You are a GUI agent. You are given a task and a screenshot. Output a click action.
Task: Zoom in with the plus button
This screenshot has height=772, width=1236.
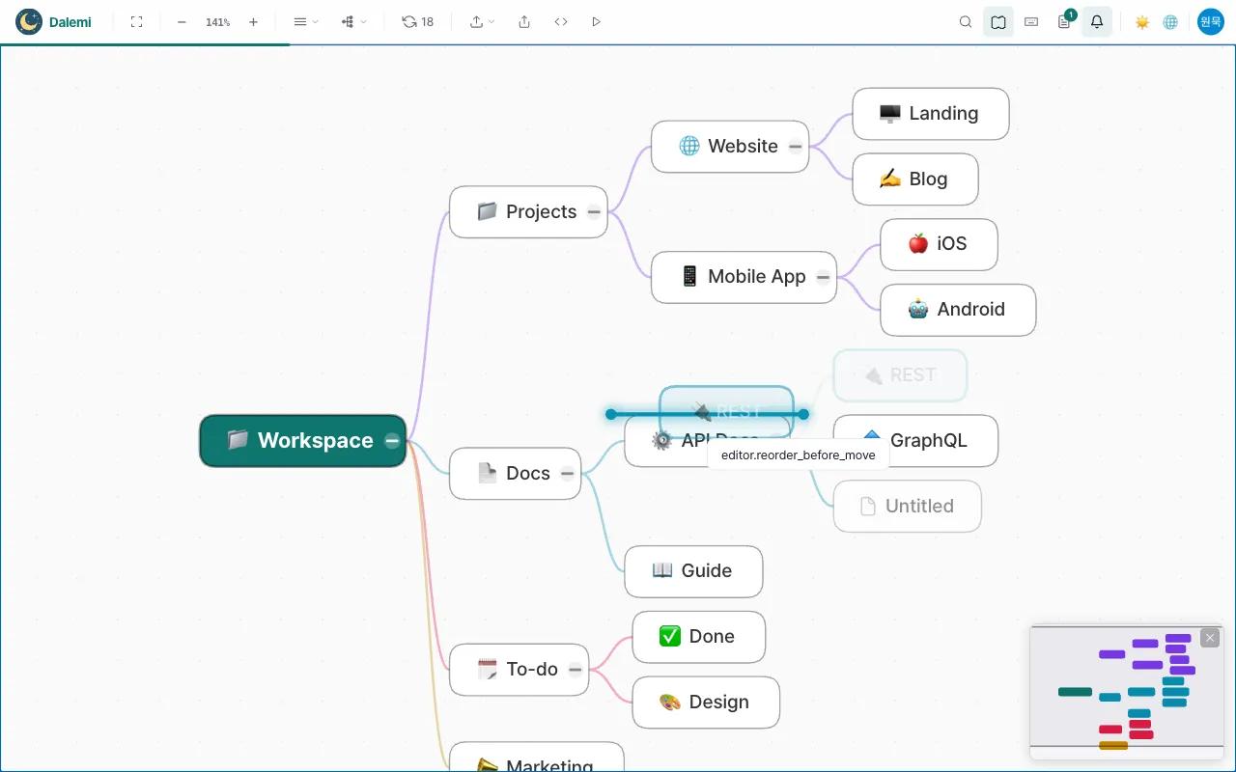[x=253, y=21]
